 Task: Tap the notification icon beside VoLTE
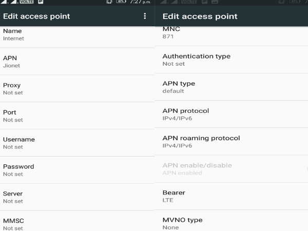coord(41,2)
